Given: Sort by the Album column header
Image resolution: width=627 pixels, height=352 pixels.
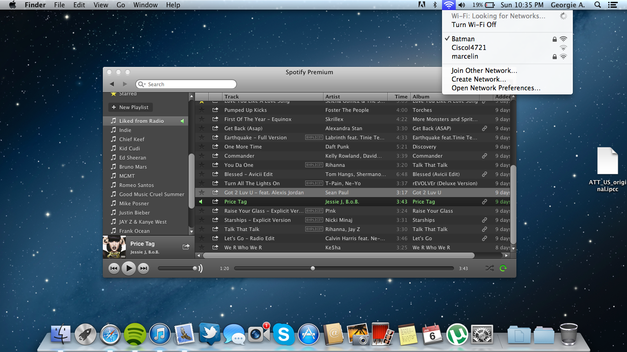Looking at the screenshot, I should tap(445, 97).
